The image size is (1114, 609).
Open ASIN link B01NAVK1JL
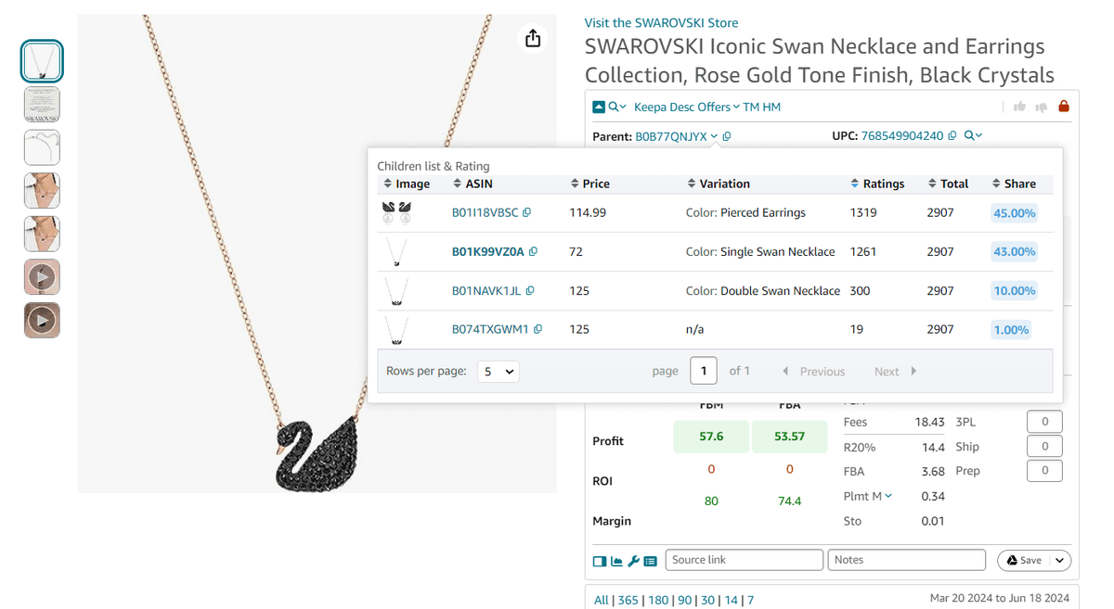(486, 290)
